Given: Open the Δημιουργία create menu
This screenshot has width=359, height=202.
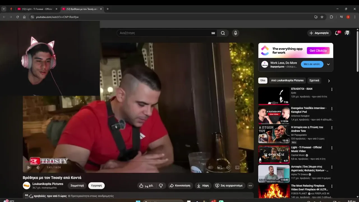Looking at the screenshot, I should (319, 33).
